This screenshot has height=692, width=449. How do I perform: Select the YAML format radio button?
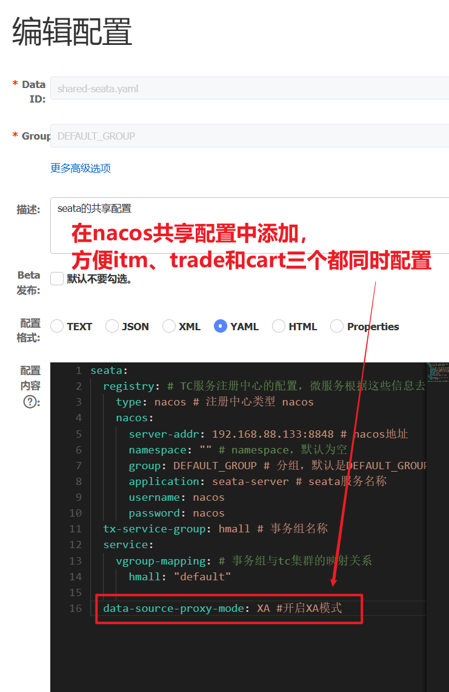221,327
